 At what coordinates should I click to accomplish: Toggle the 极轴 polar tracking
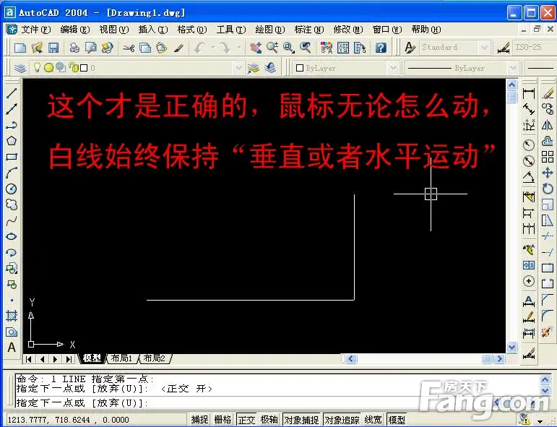(269, 420)
